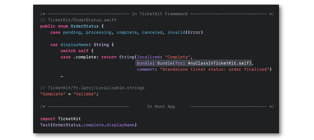
Task: Click the 'import TicketKit' line
Action: [x=61, y=119]
